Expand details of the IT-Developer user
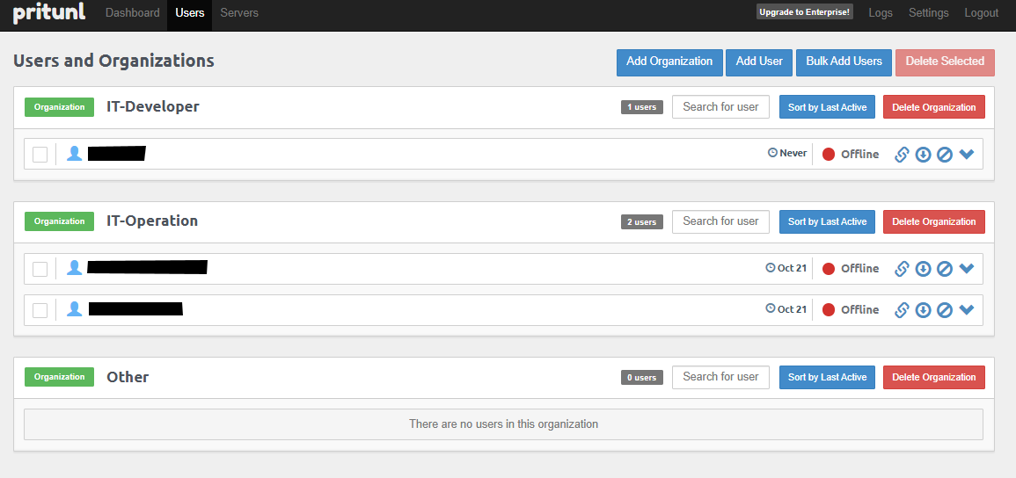This screenshot has height=478, width=1016. click(x=967, y=155)
